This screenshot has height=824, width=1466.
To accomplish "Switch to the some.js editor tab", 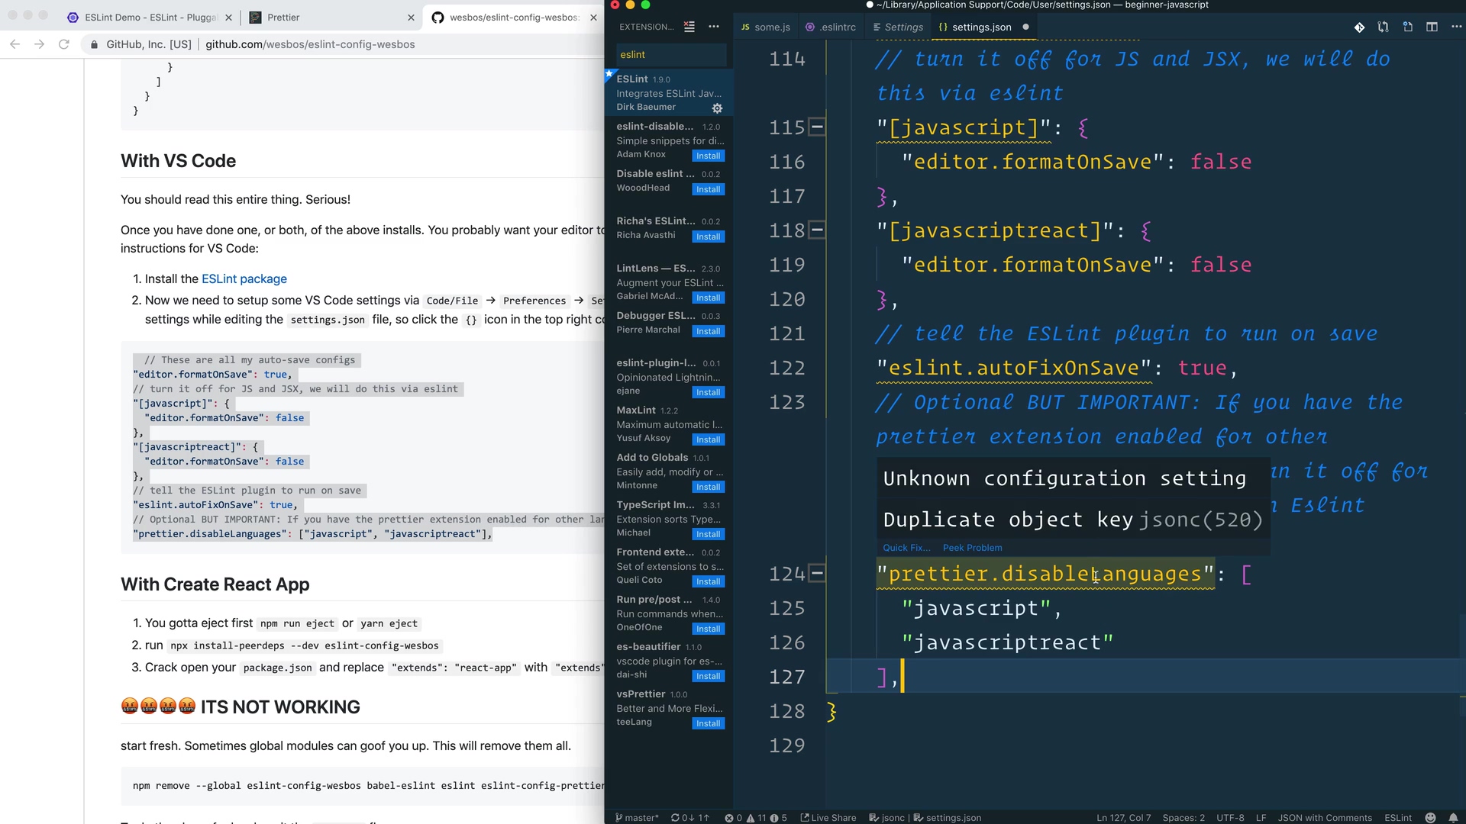I will [x=765, y=27].
